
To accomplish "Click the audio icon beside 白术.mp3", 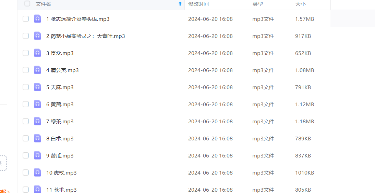I will tap(37, 138).
